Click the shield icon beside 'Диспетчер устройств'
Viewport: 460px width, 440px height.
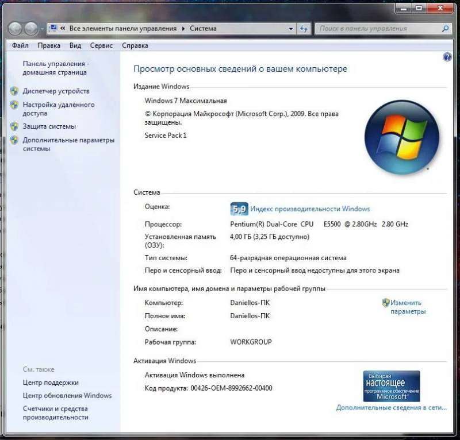pos(14,91)
